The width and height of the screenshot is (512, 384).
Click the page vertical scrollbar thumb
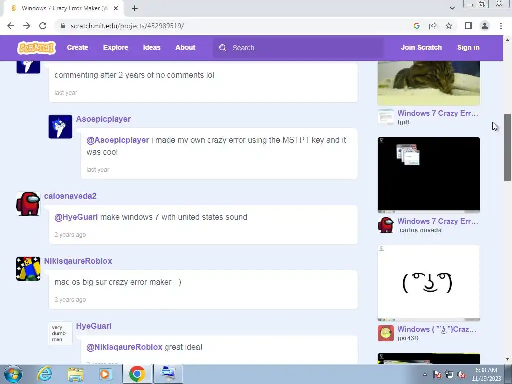(x=507, y=147)
